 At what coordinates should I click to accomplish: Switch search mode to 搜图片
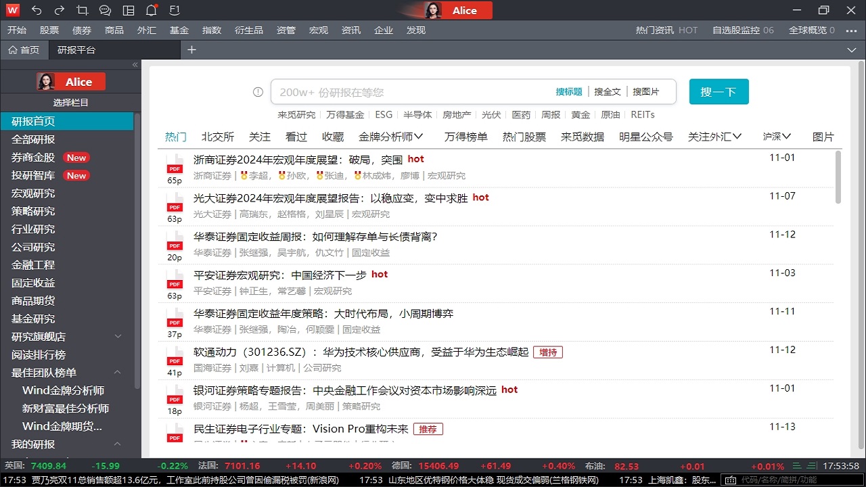point(646,91)
